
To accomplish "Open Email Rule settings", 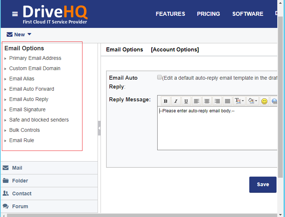I will (22, 140).
